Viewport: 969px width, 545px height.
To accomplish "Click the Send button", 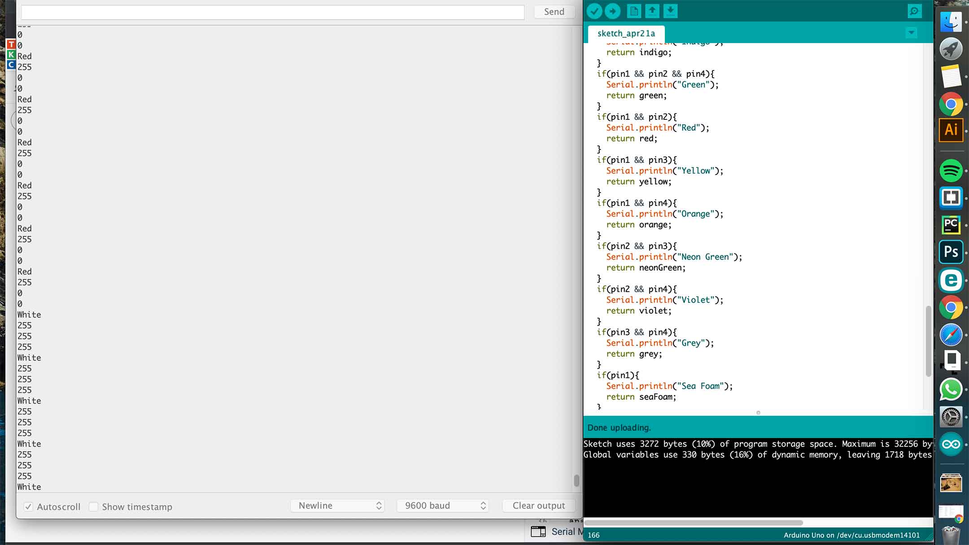I will [x=554, y=12].
